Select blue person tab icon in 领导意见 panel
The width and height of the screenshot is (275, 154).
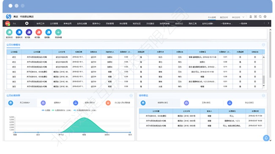(230, 103)
